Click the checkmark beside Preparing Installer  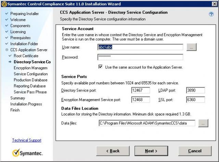(7, 14)
